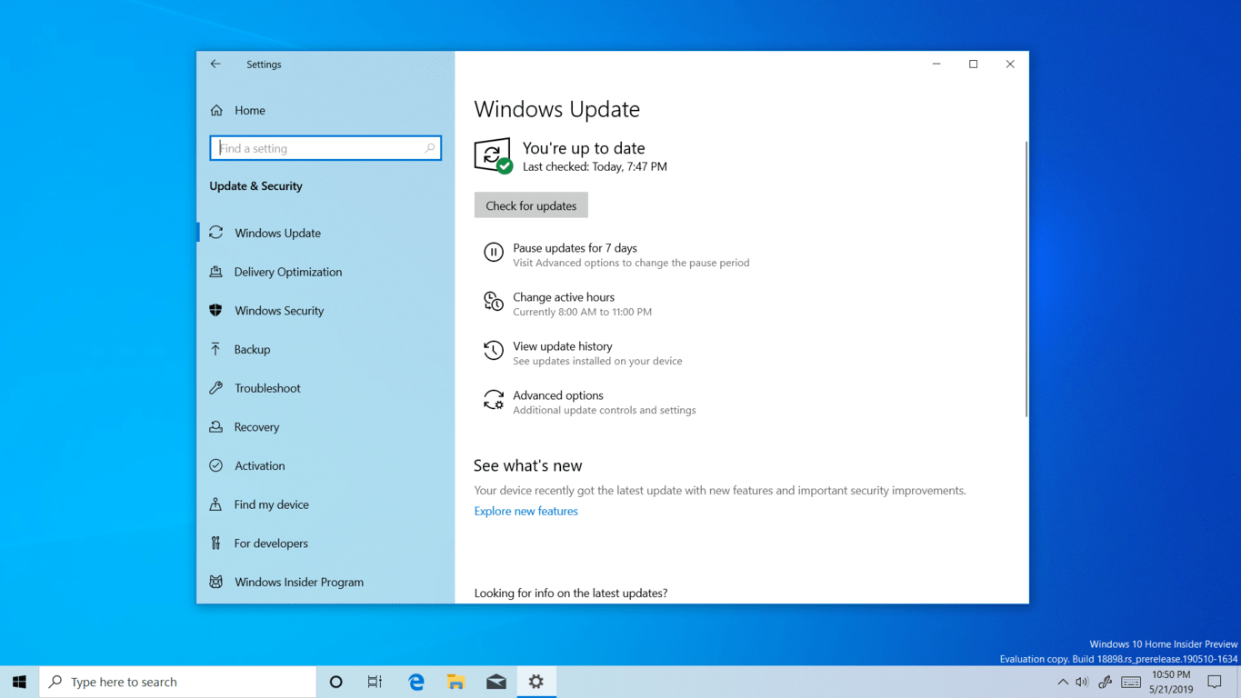This screenshot has width=1241, height=698.
Task: Open the touch keyboard tray icon
Action: coord(1131,682)
